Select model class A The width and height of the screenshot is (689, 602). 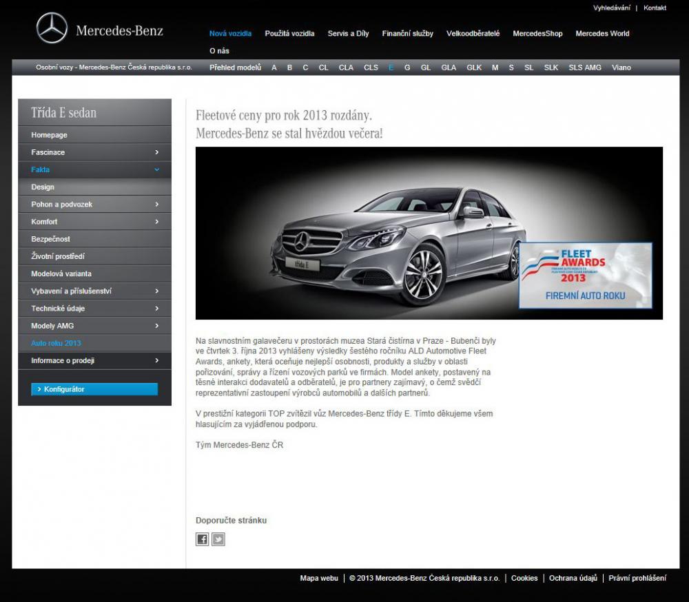(x=274, y=68)
